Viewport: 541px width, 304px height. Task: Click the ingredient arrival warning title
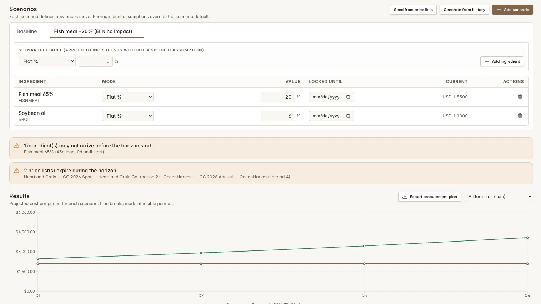click(88, 146)
